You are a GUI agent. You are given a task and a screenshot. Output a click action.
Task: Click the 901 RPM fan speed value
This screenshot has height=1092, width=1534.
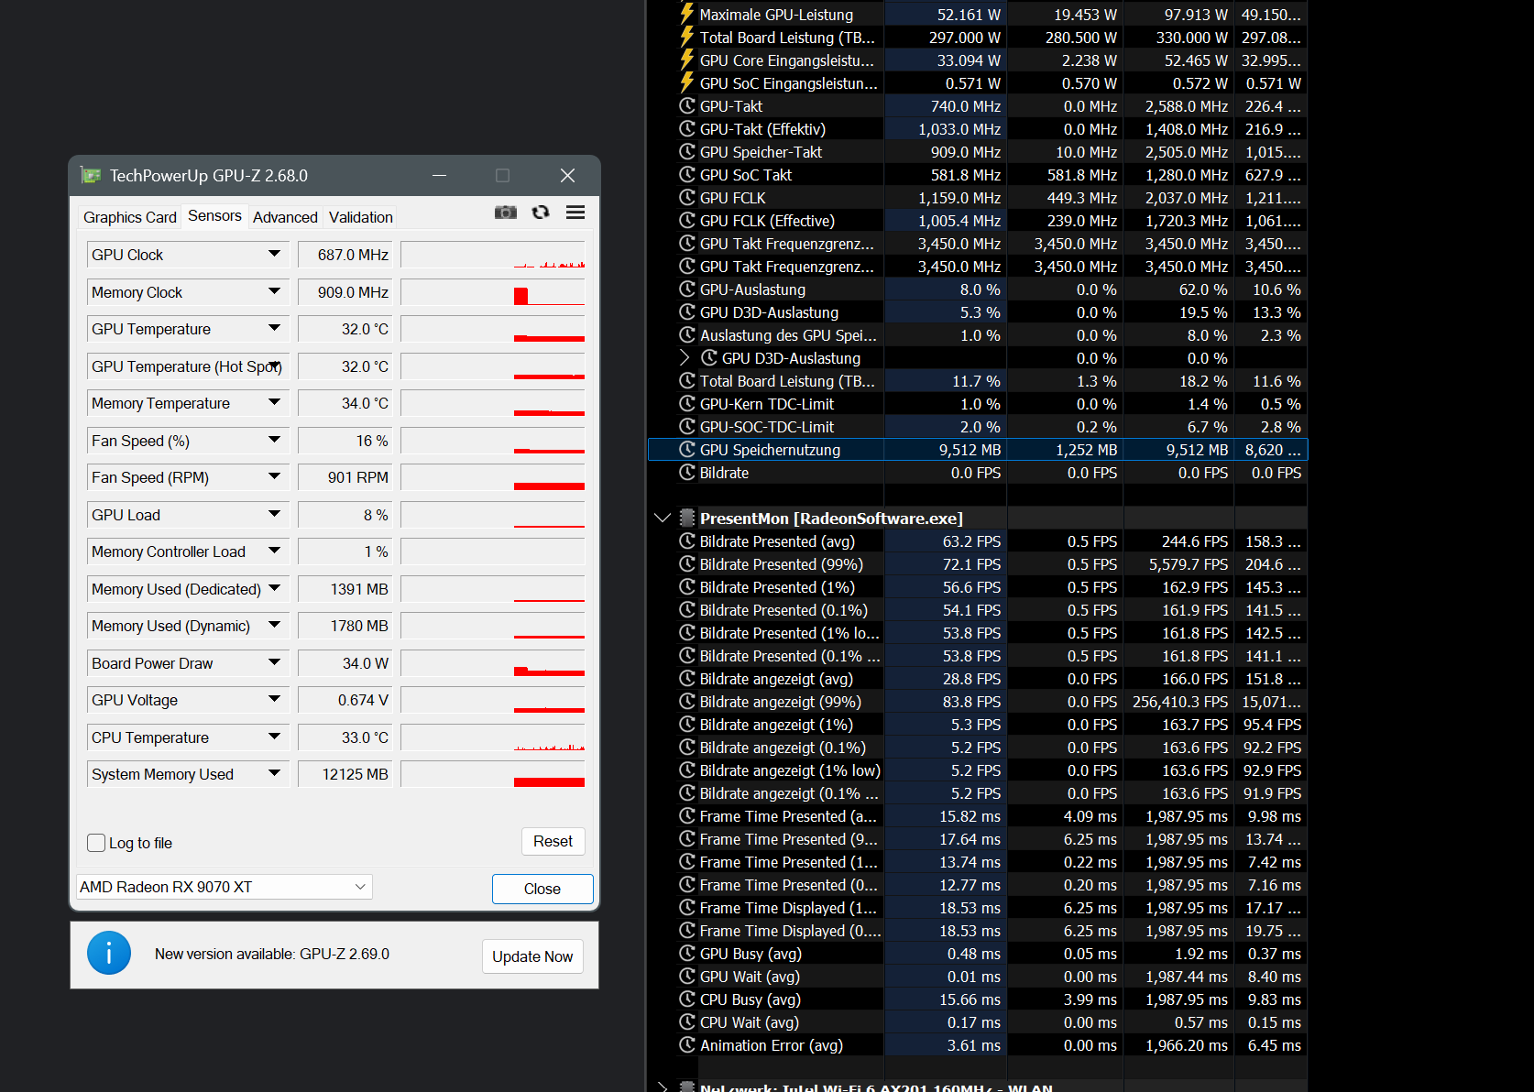[x=345, y=477]
